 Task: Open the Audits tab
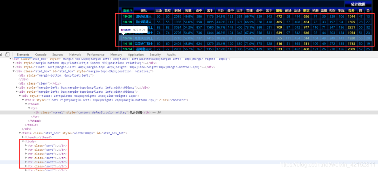171,55
